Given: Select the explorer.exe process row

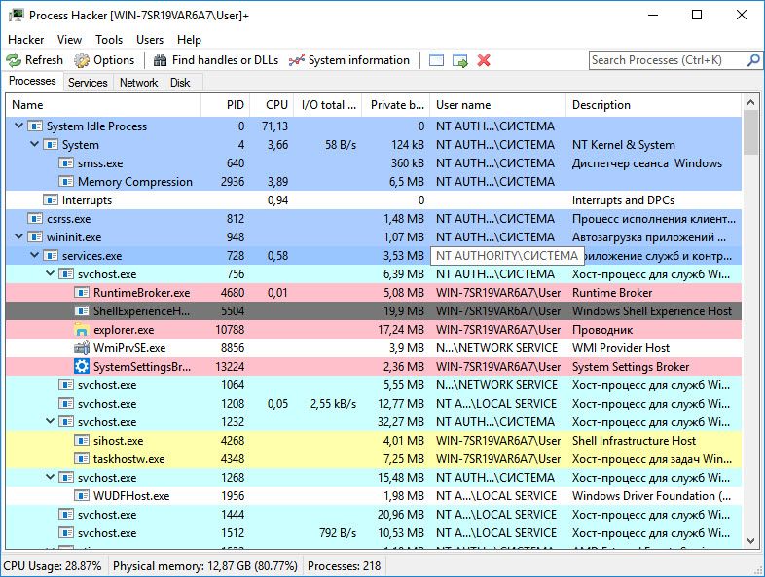Looking at the screenshot, I should coord(374,330).
